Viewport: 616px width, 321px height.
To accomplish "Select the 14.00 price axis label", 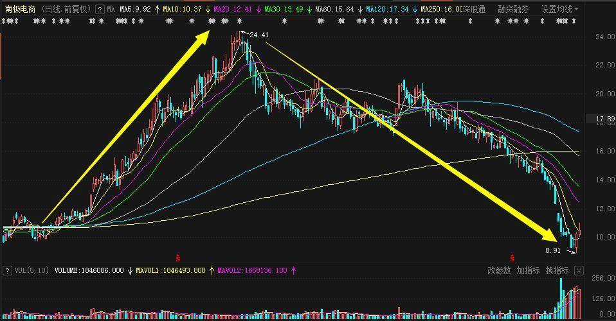I will pos(605,180).
